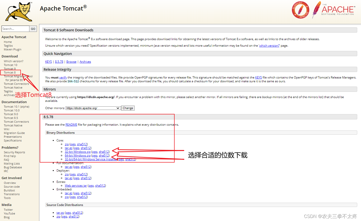Download Embedded zip
Image resolution: width=361 pixels, height=221 pixels.
pyautogui.click(x=67, y=197)
